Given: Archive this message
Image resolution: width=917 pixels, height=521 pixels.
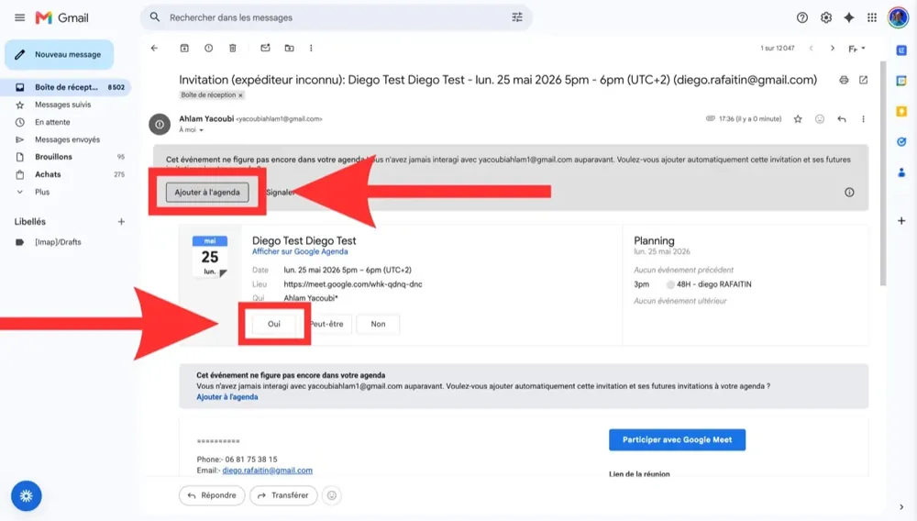Looking at the screenshot, I should 184,48.
